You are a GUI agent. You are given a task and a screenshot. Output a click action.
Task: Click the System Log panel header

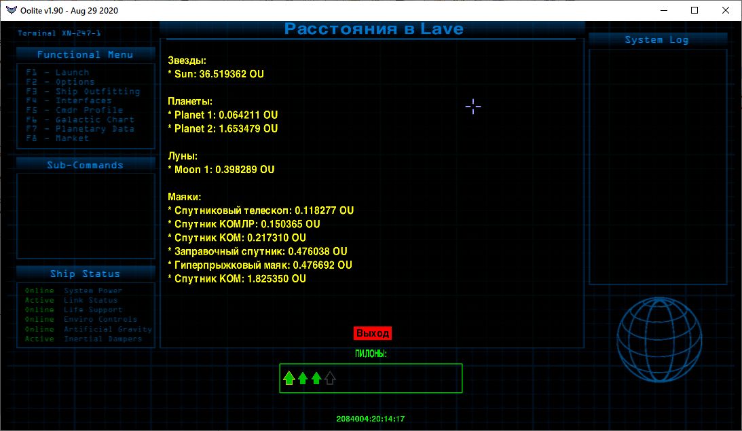(656, 40)
